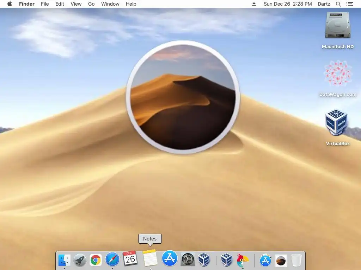Open the Help menu
Image resolution: width=361 pixels, height=270 pixels.
point(131,4)
